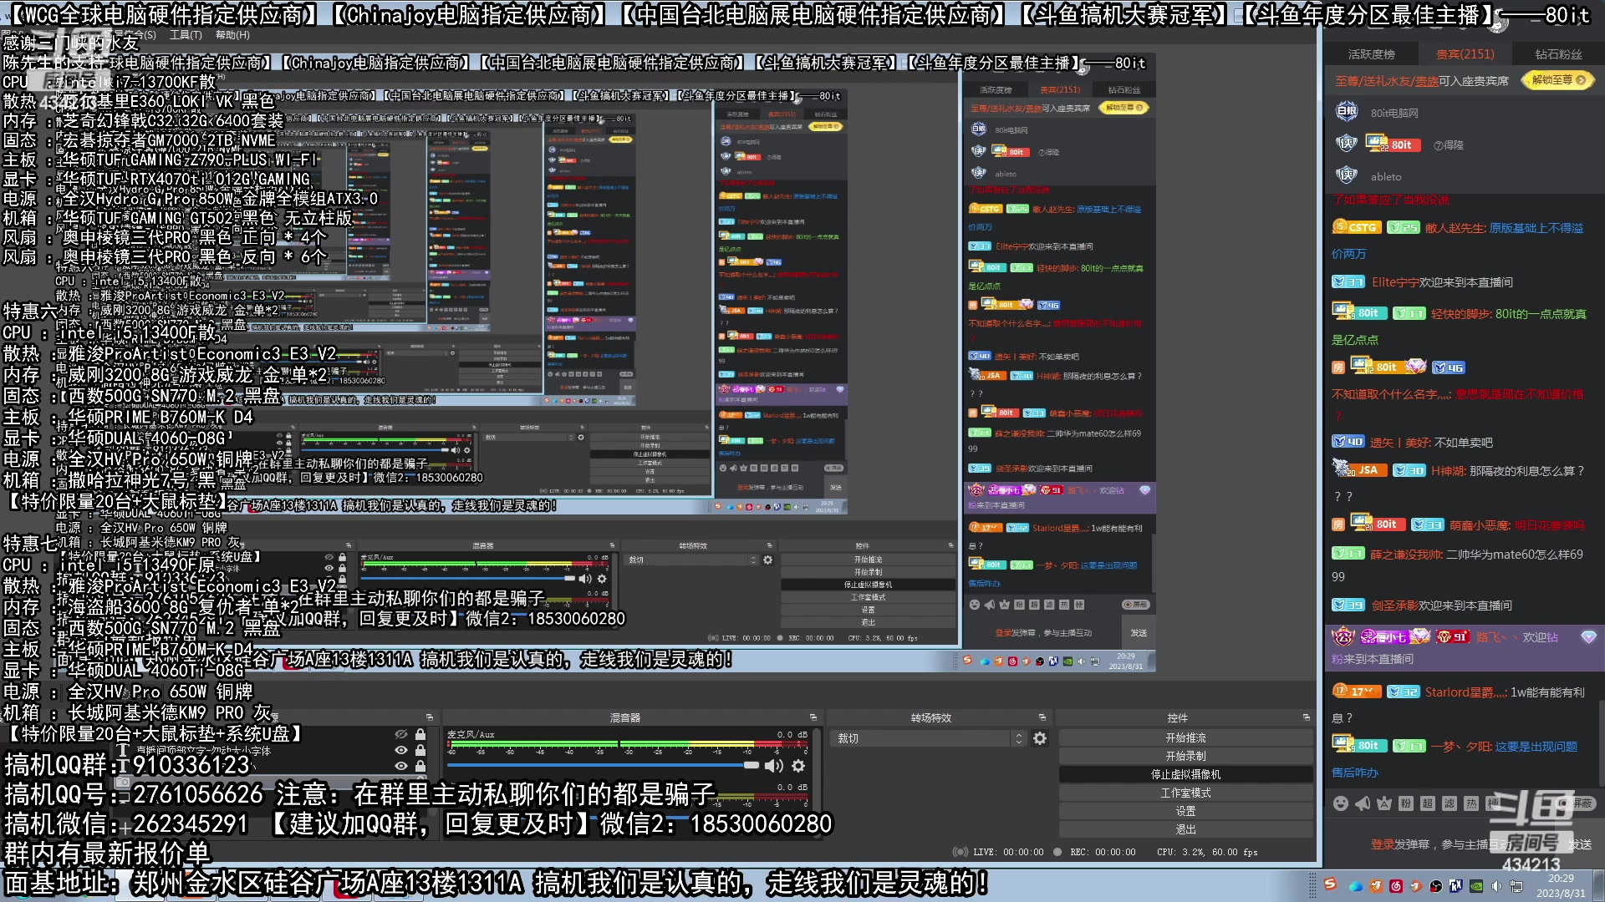The height and width of the screenshot is (902, 1605).
Task: Open OBS 设置 settings
Action: pyautogui.click(x=1185, y=811)
